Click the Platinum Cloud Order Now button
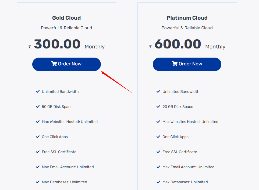 (x=187, y=64)
